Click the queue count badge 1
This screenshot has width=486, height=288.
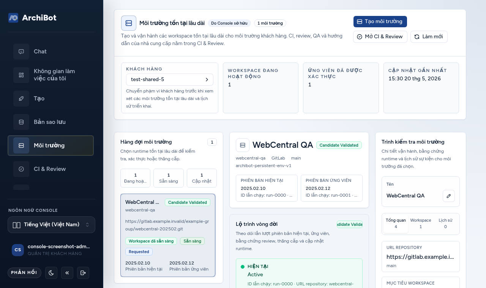coord(212,142)
